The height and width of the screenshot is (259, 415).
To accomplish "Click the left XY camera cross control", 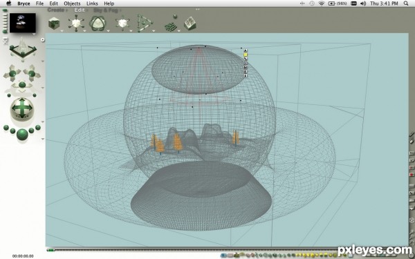I will (12, 73).
